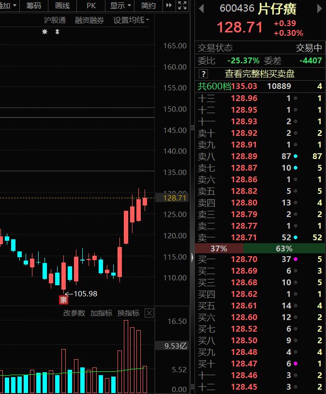This screenshot has height=394, width=326.
Task: Click the 共600档 depth label
Action: click(x=214, y=86)
